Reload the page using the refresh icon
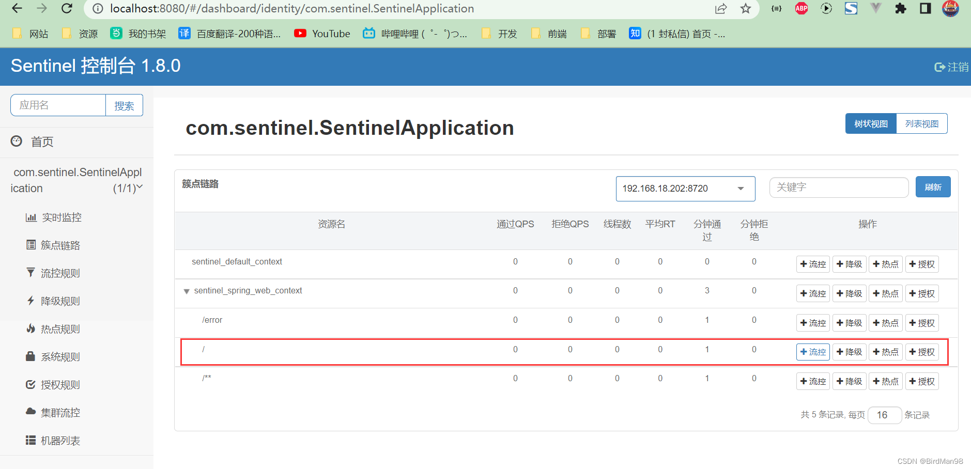 point(67,8)
